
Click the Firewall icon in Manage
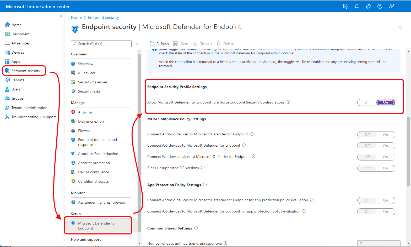(x=73, y=131)
